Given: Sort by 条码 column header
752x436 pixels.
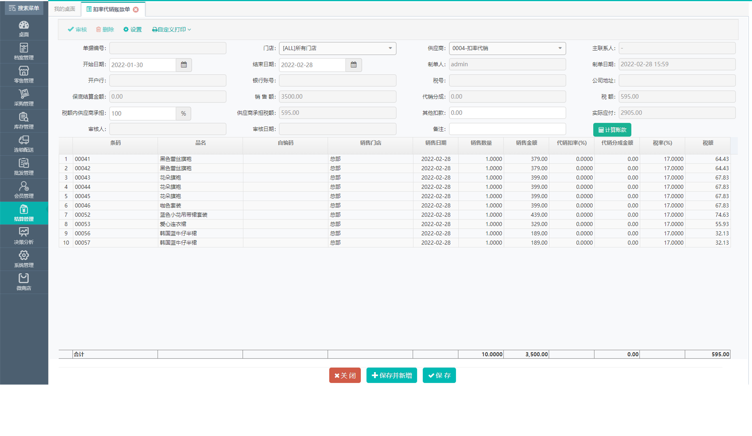Looking at the screenshot, I should coord(115,143).
